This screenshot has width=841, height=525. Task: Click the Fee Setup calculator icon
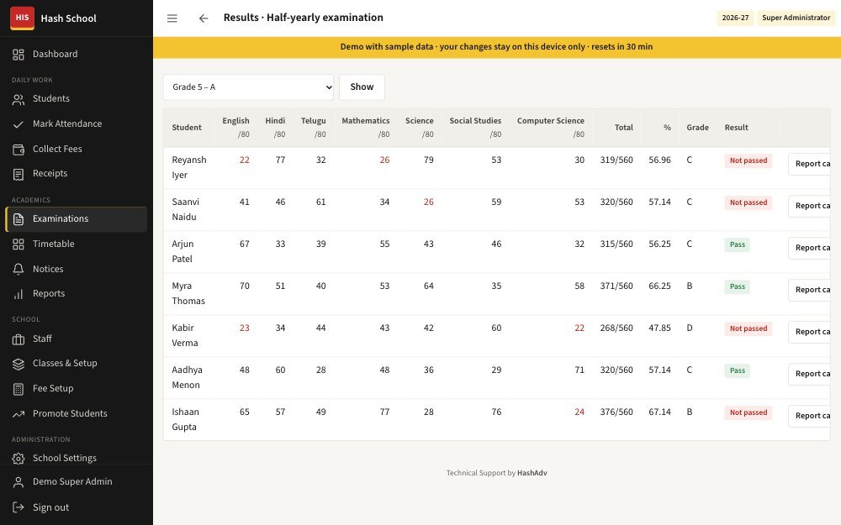click(x=19, y=389)
